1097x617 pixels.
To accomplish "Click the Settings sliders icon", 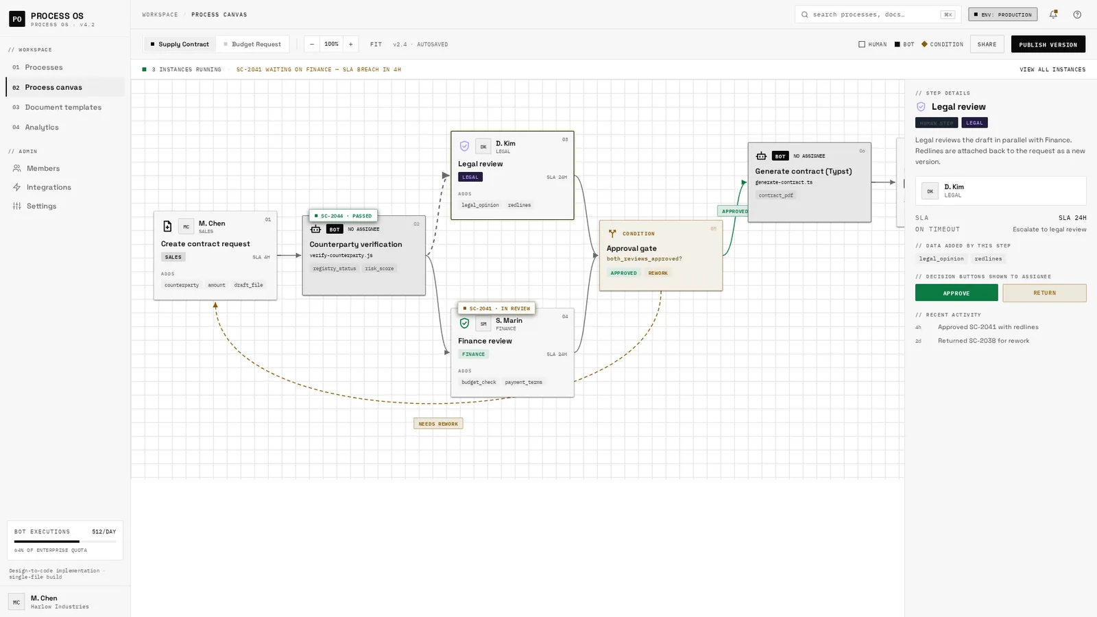I will 17,206.
